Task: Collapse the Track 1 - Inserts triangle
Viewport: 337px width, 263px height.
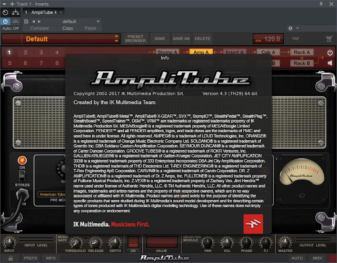Action: point(4,4)
